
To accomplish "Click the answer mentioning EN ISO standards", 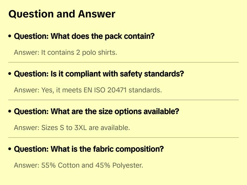I will click(88, 90).
